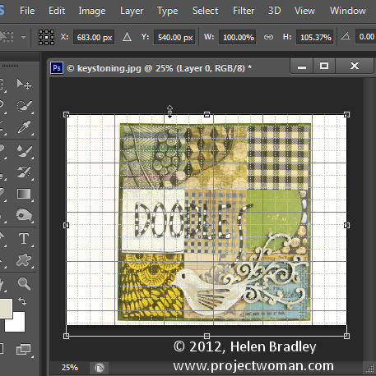The width and height of the screenshot is (376, 376).
Task: Click the H height percentage field
Action: 315,37
